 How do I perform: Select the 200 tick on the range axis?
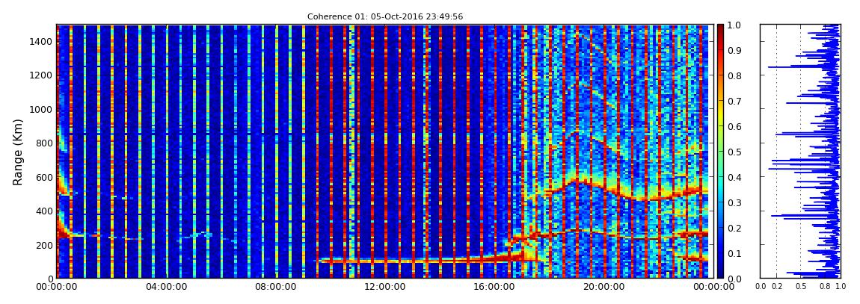pos(44,245)
